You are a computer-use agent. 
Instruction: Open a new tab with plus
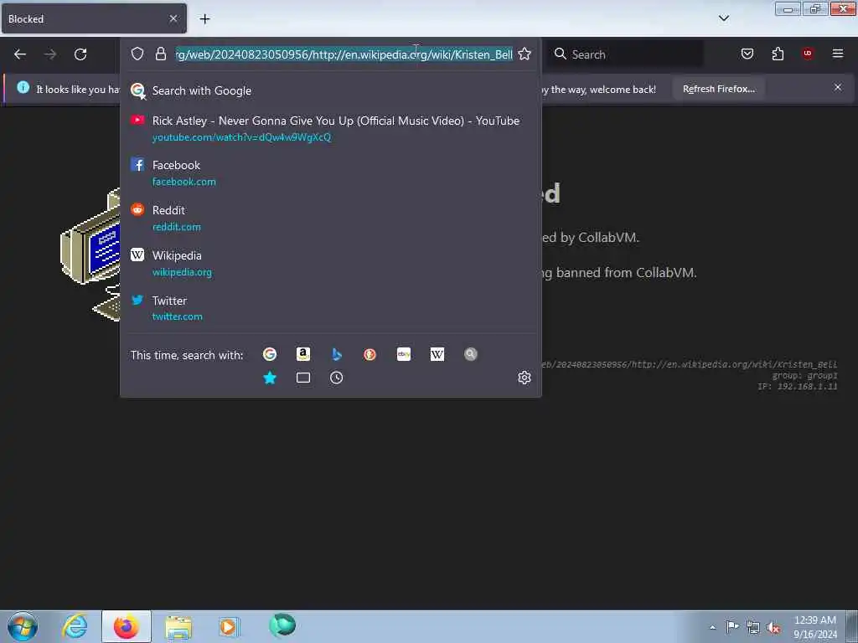pos(204,19)
